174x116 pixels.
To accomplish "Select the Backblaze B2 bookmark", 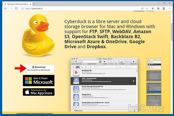I will pyautogui.click(x=103, y=73).
